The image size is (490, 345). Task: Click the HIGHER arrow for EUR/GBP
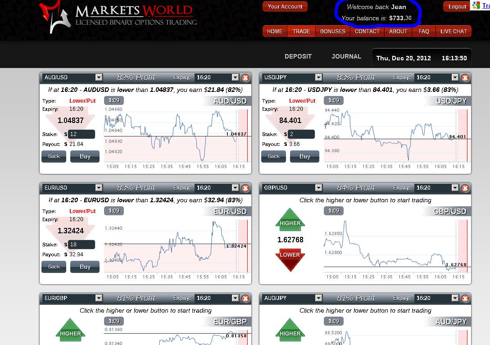pyautogui.click(x=70, y=330)
